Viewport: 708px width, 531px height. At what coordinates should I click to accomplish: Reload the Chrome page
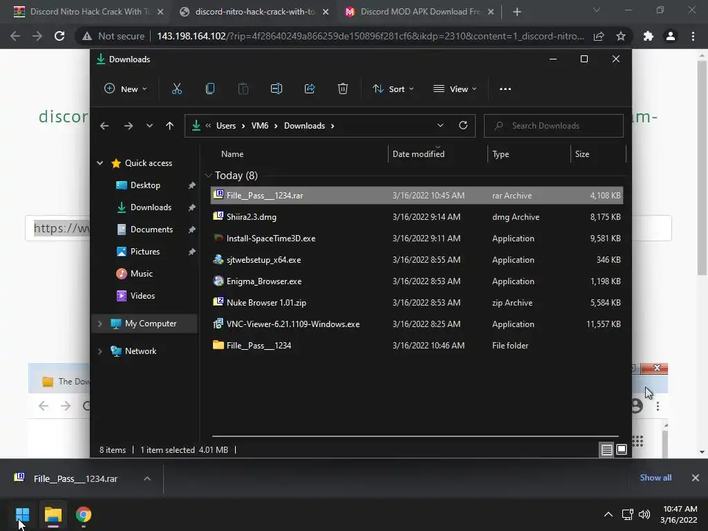pyautogui.click(x=59, y=36)
